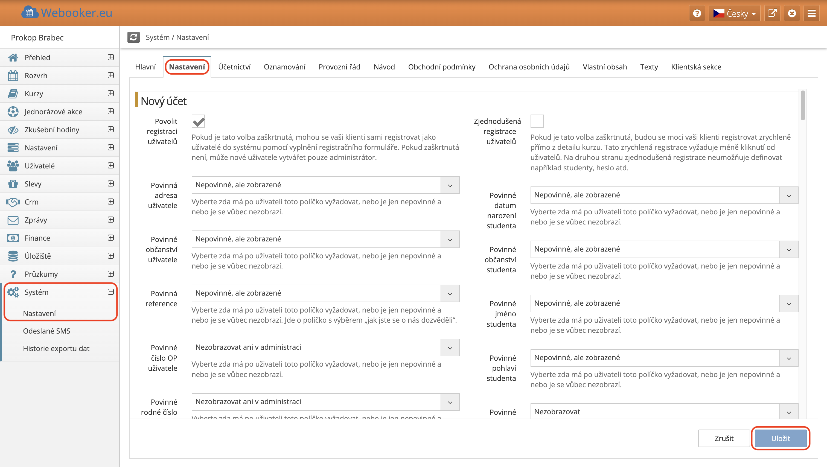The height and width of the screenshot is (467, 827).
Task: Uncheck the Povolit registraci uživatelů checkbox
Action: (198, 121)
